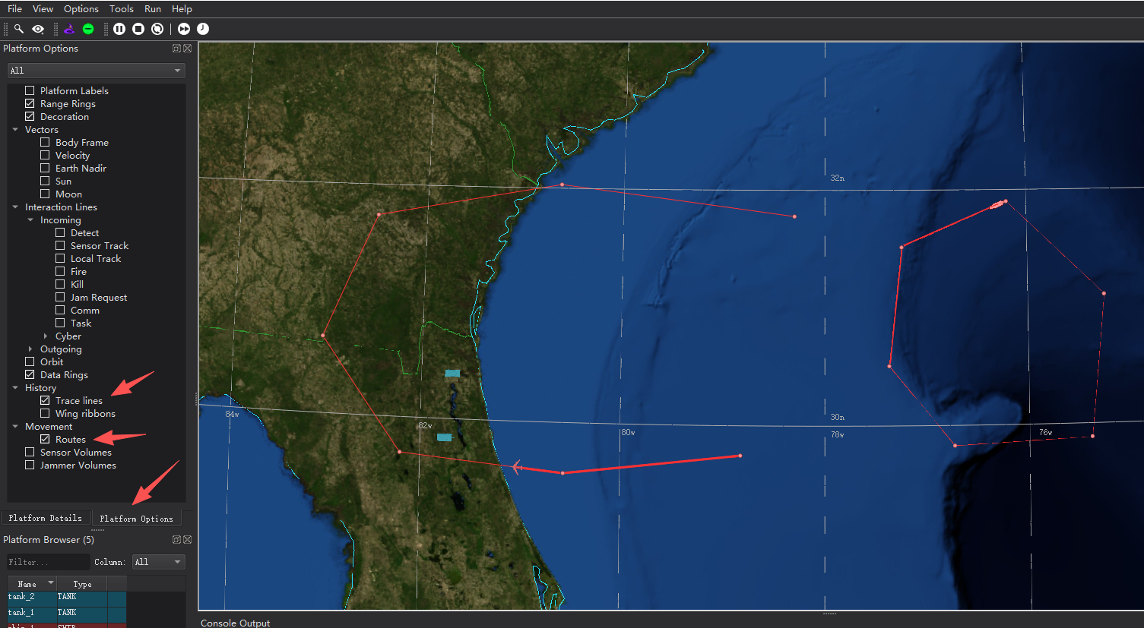
Task: Open the Tools menu
Action: pyautogui.click(x=122, y=9)
